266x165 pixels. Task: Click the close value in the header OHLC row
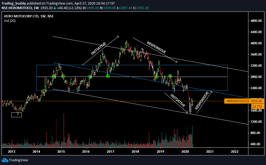click(x=143, y=8)
